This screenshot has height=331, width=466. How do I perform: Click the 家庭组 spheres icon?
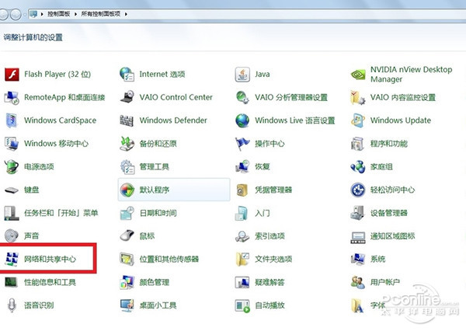358,167
